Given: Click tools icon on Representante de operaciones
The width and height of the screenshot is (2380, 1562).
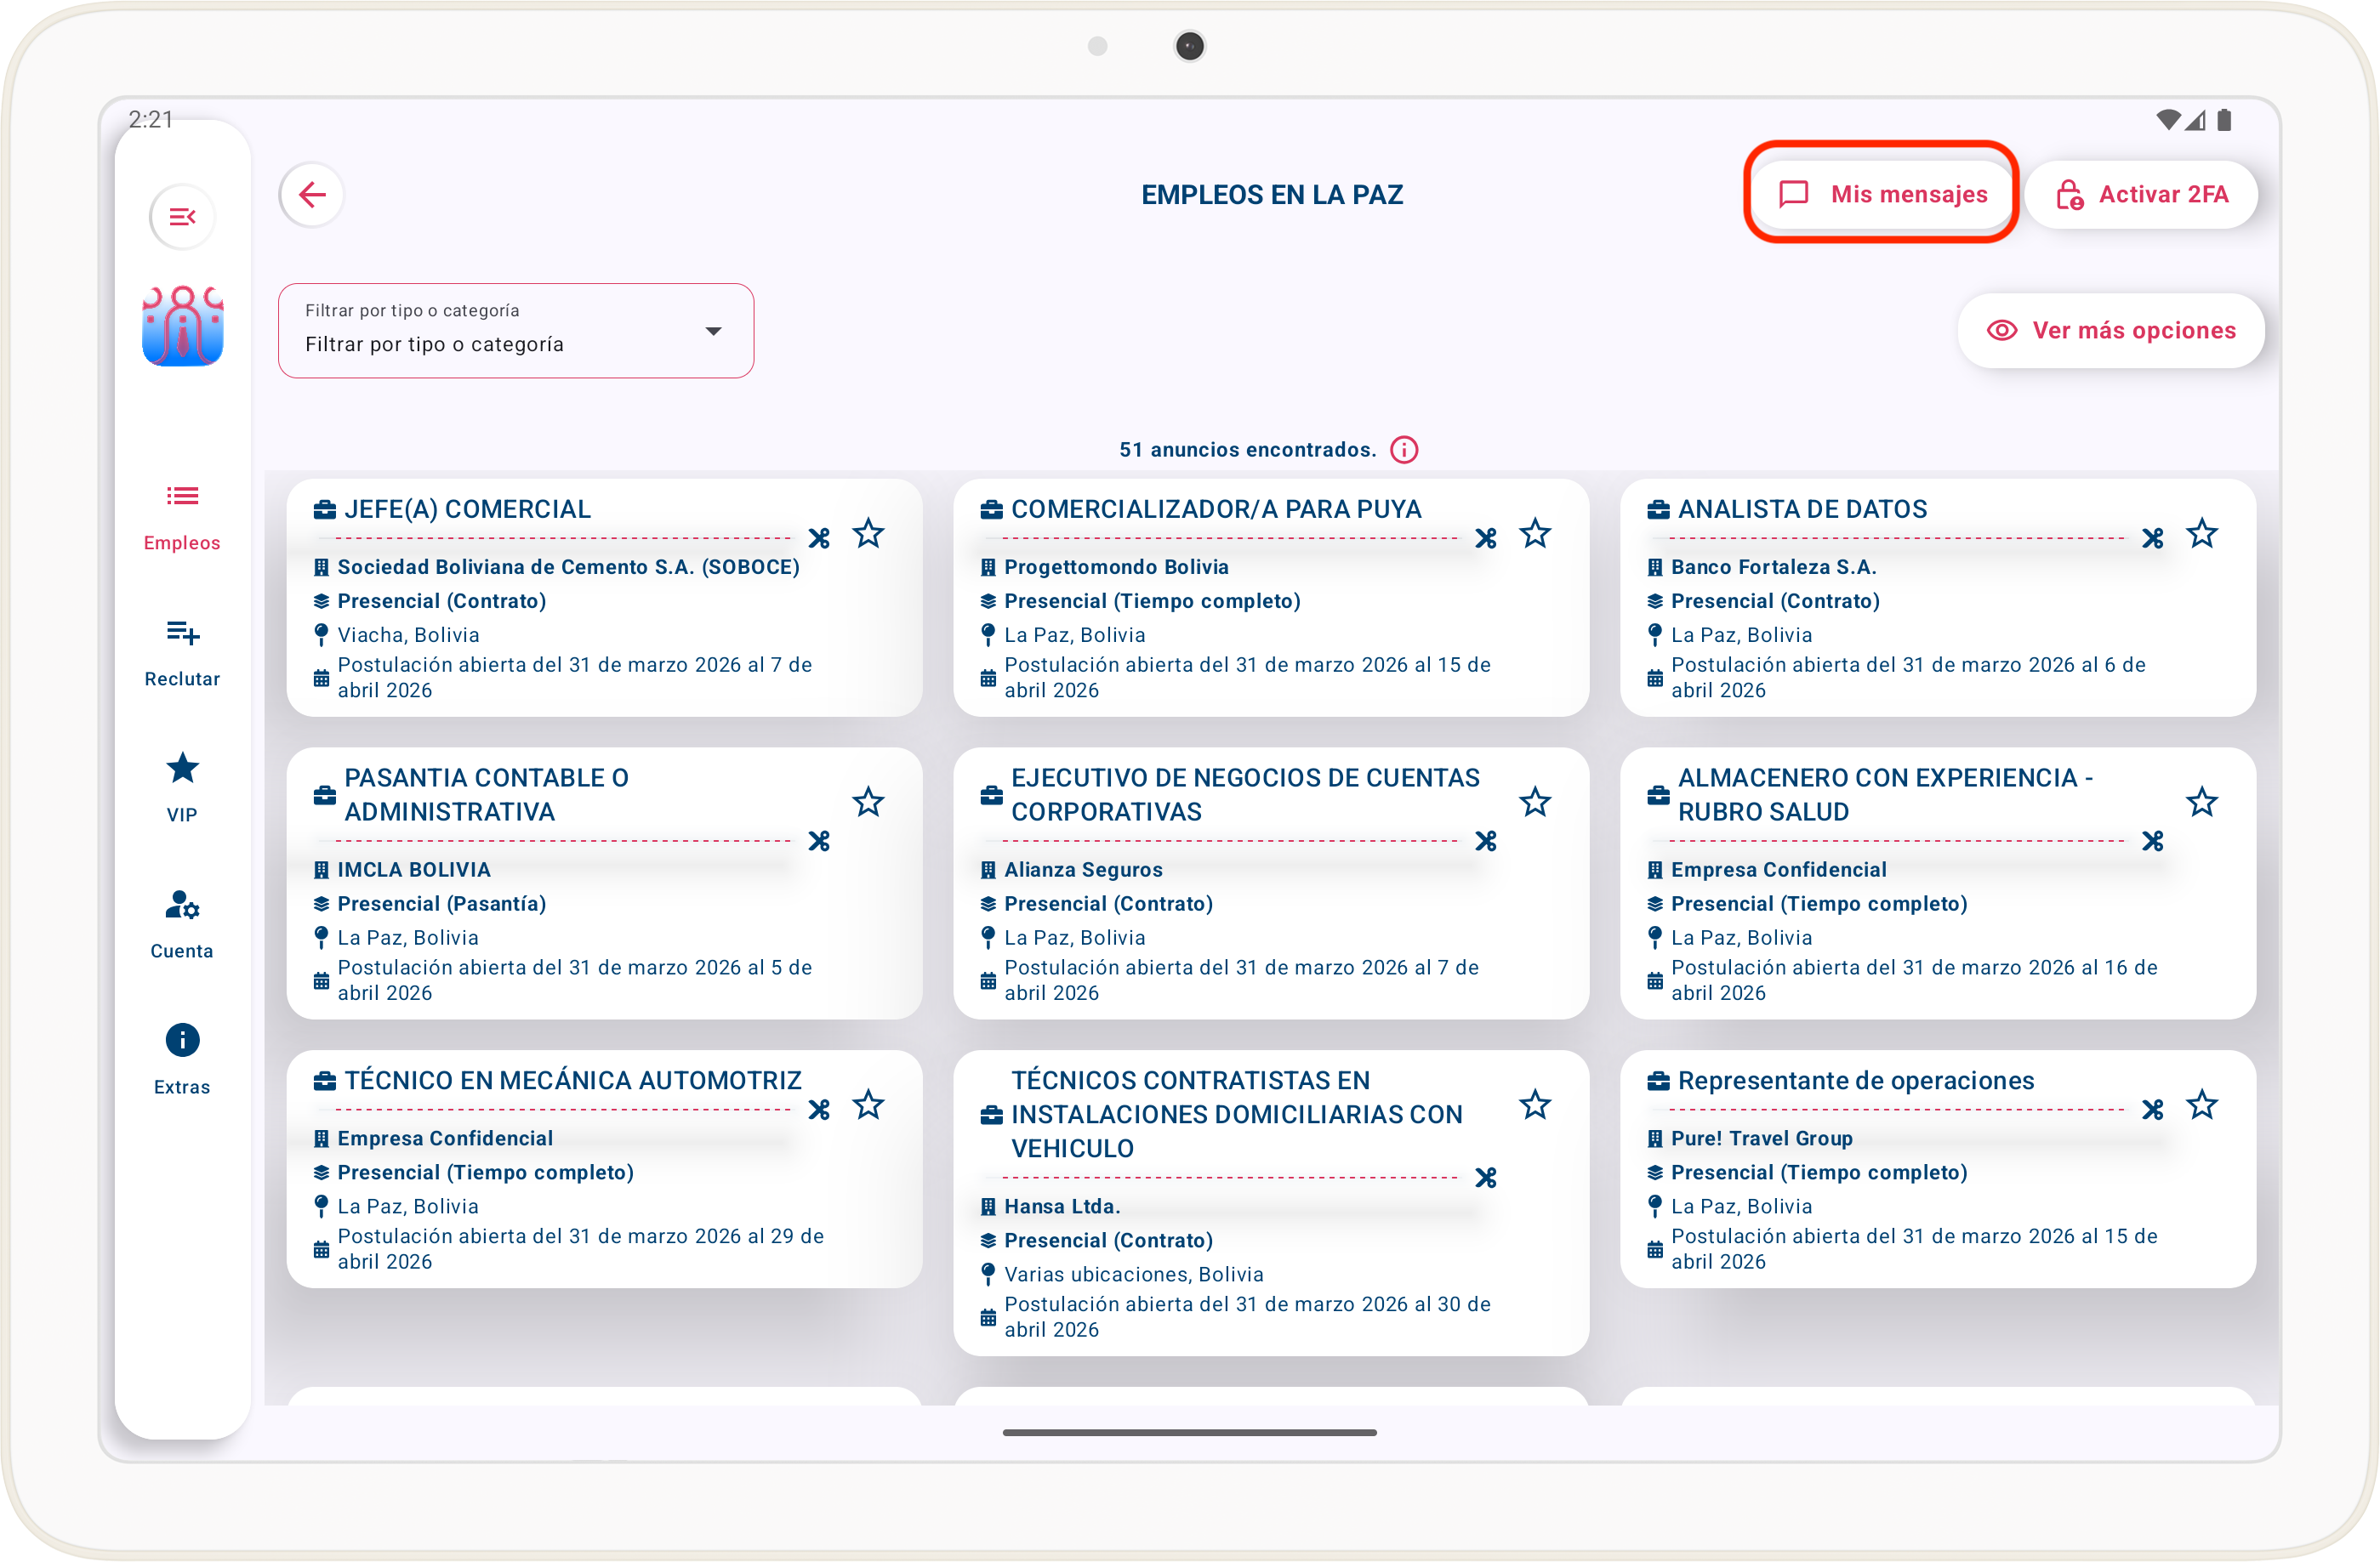Looking at the screenshot, I should (2152, 1110).
